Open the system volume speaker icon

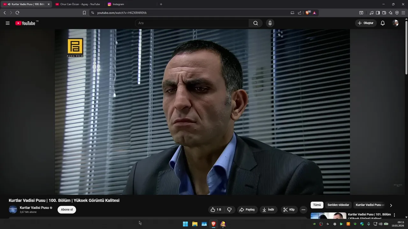[380, 224]
